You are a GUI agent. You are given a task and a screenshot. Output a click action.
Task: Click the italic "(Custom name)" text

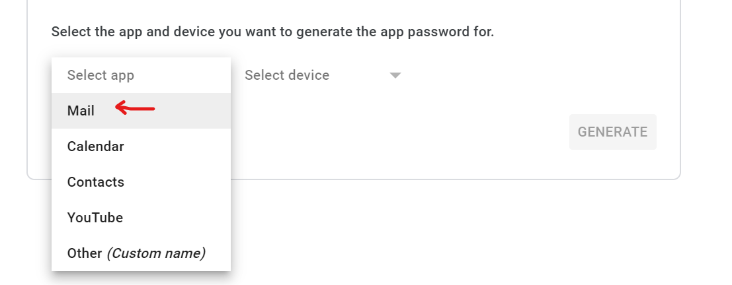pos(156,253)
